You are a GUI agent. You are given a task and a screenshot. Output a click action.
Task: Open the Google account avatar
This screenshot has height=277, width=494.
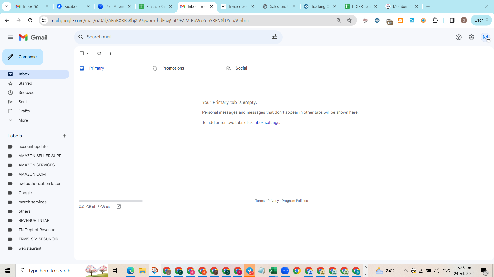click(x=486, y=37)
